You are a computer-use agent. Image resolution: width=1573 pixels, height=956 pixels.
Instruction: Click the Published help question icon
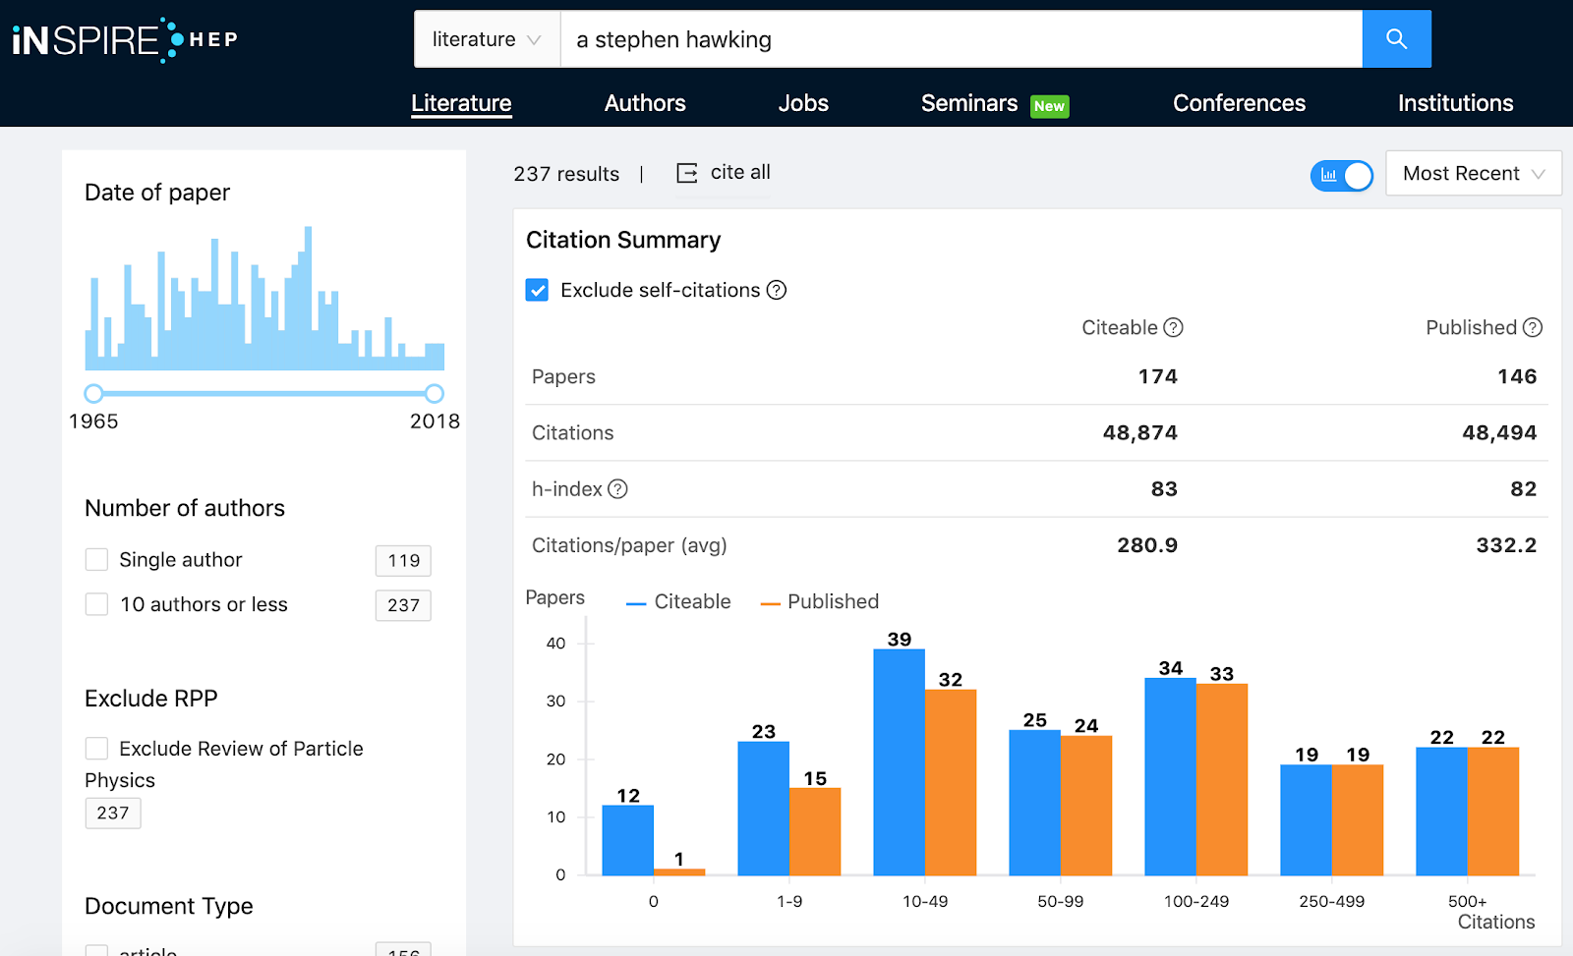click(x=1533, y=328)
